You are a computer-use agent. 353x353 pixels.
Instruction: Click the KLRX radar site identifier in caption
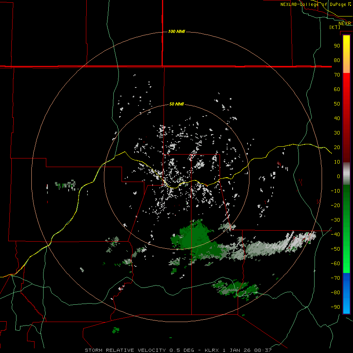212,350
